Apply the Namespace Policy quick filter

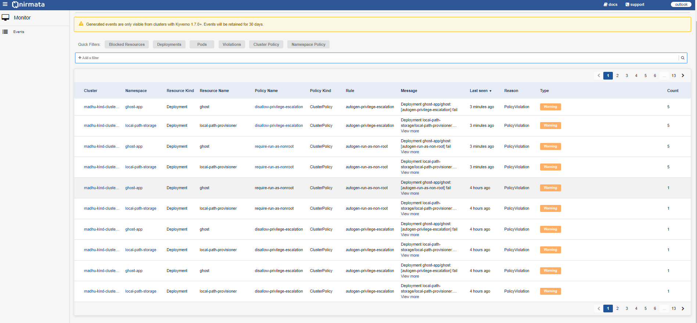click(308, 44)
